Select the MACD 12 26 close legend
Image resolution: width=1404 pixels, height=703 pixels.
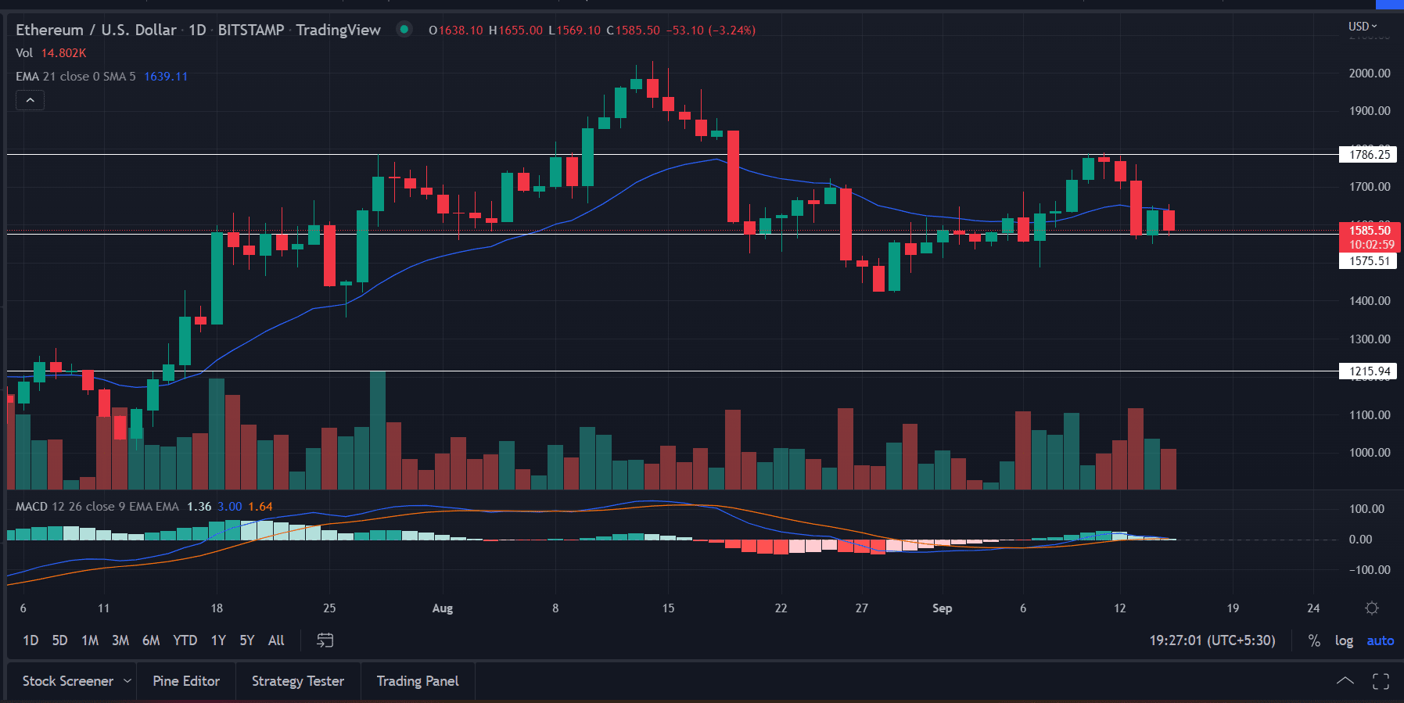click(x=97, y=507)
